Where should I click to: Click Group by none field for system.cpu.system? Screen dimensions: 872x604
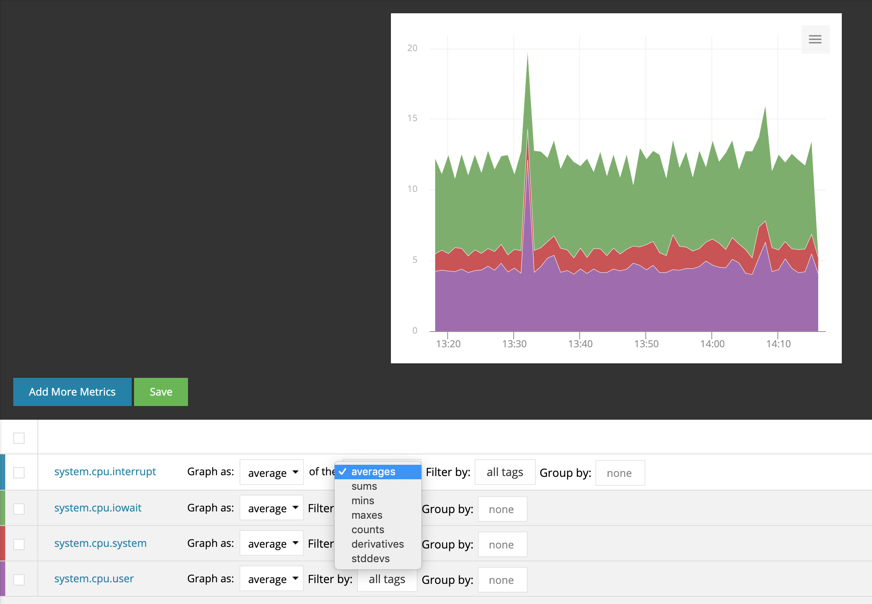[x=502, y=544]
